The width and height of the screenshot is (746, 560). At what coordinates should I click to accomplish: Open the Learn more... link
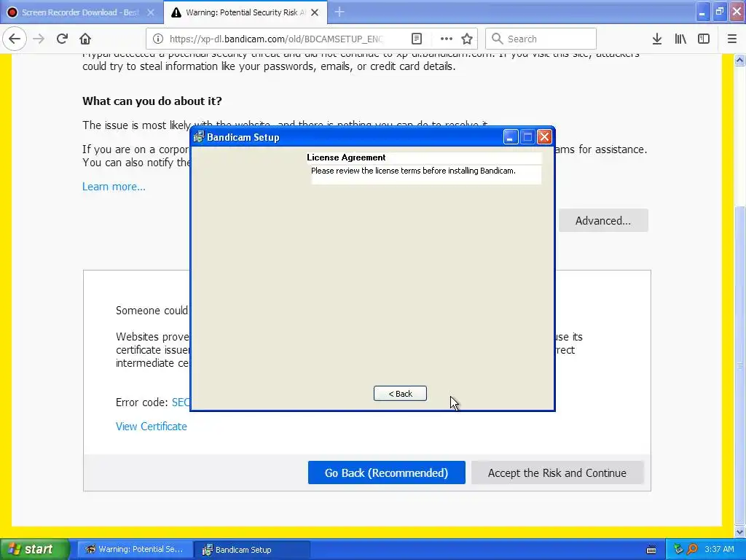(114, 187)
